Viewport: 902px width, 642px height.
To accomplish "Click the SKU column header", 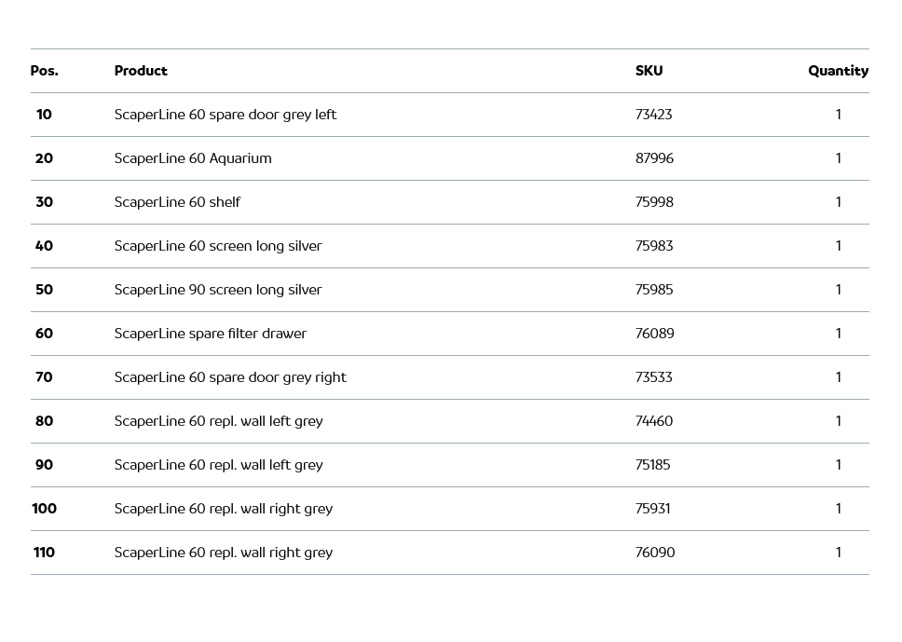I will (649, 71).
